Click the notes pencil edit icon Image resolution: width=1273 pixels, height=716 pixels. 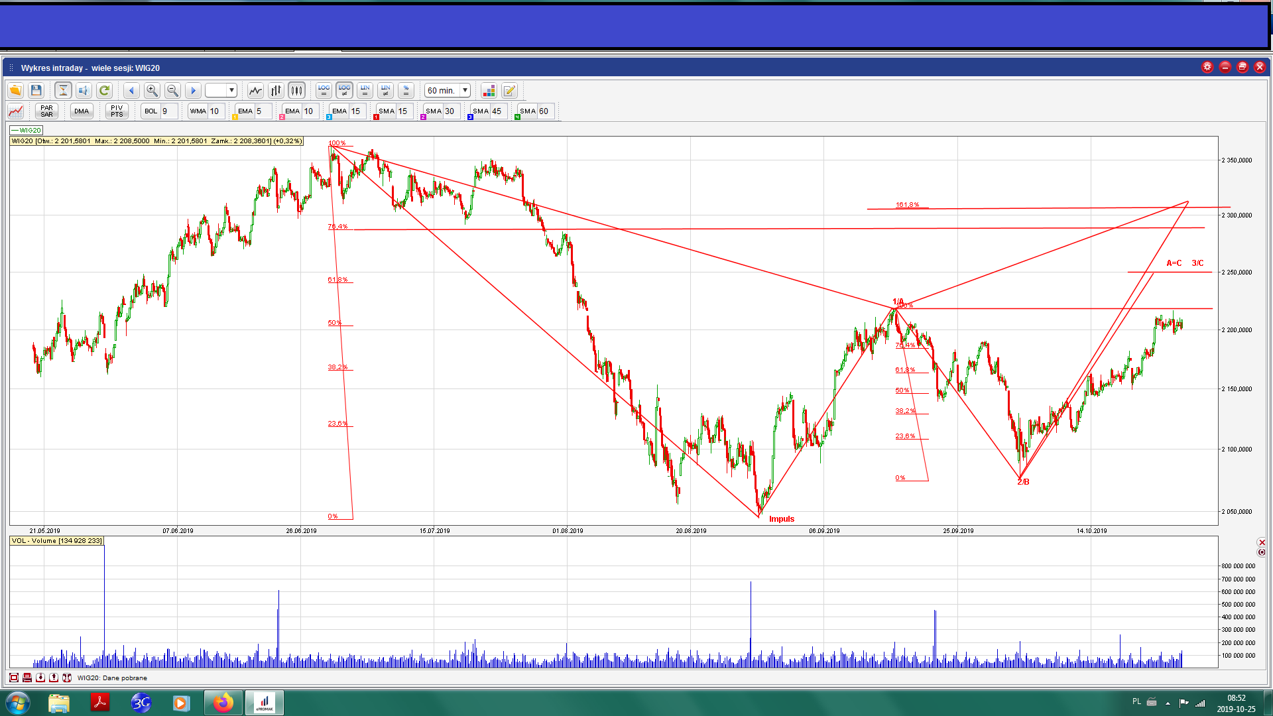tap(509, 91)
